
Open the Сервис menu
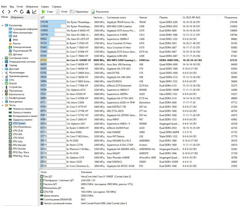[45, 7]
